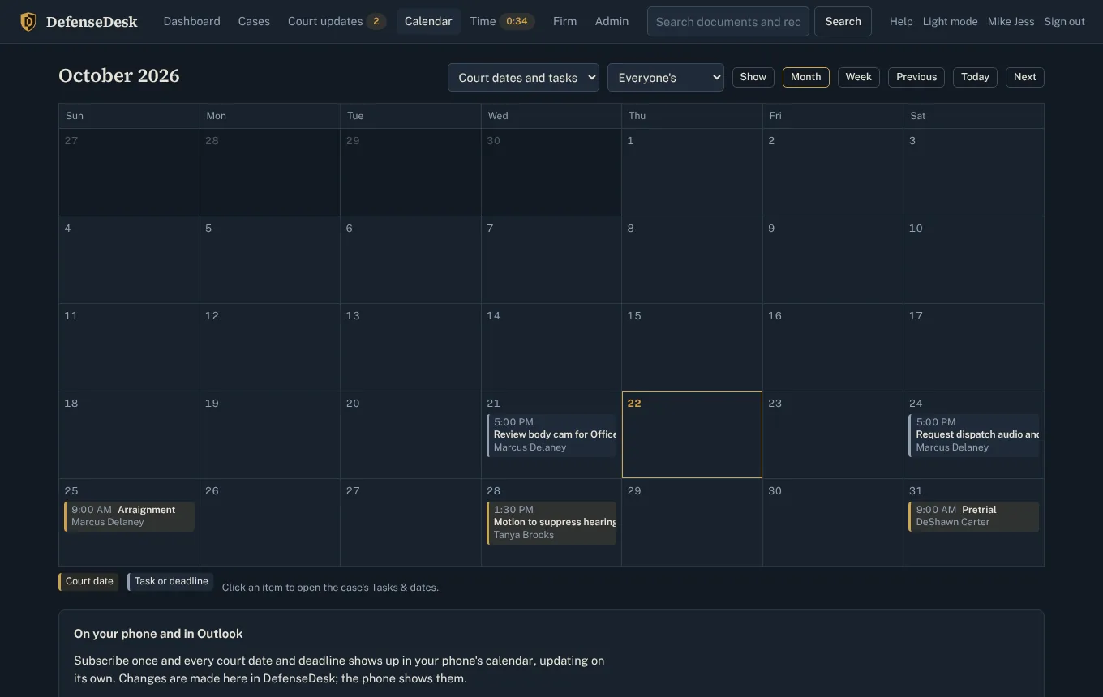Image resolution: width=1103 pixels, height=697 pixels.
Task: Go to the Cases section
Action: [254, 22]
